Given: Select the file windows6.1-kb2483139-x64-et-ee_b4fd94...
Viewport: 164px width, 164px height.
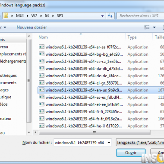Looking at the screenshot, I should pyautogui.click(x=84, y=104).
